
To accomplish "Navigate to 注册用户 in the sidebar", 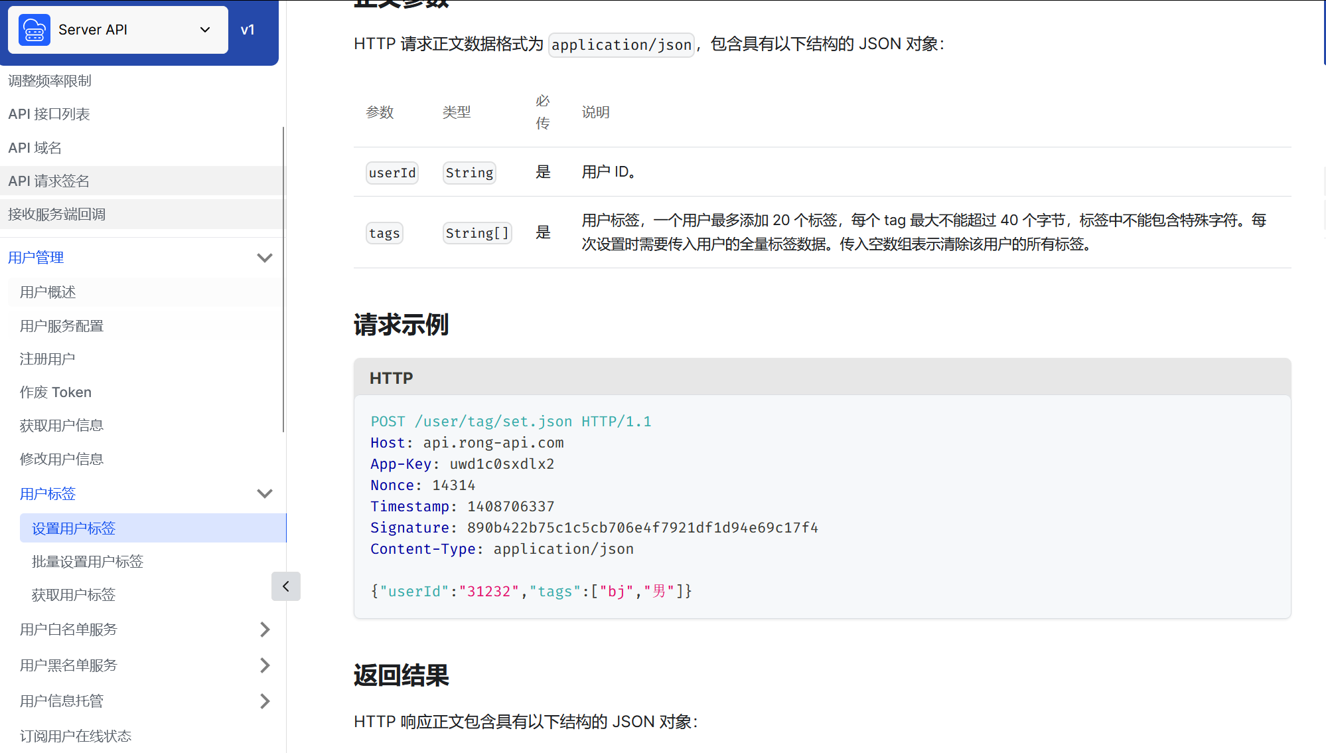I will (x=47, y=359).
